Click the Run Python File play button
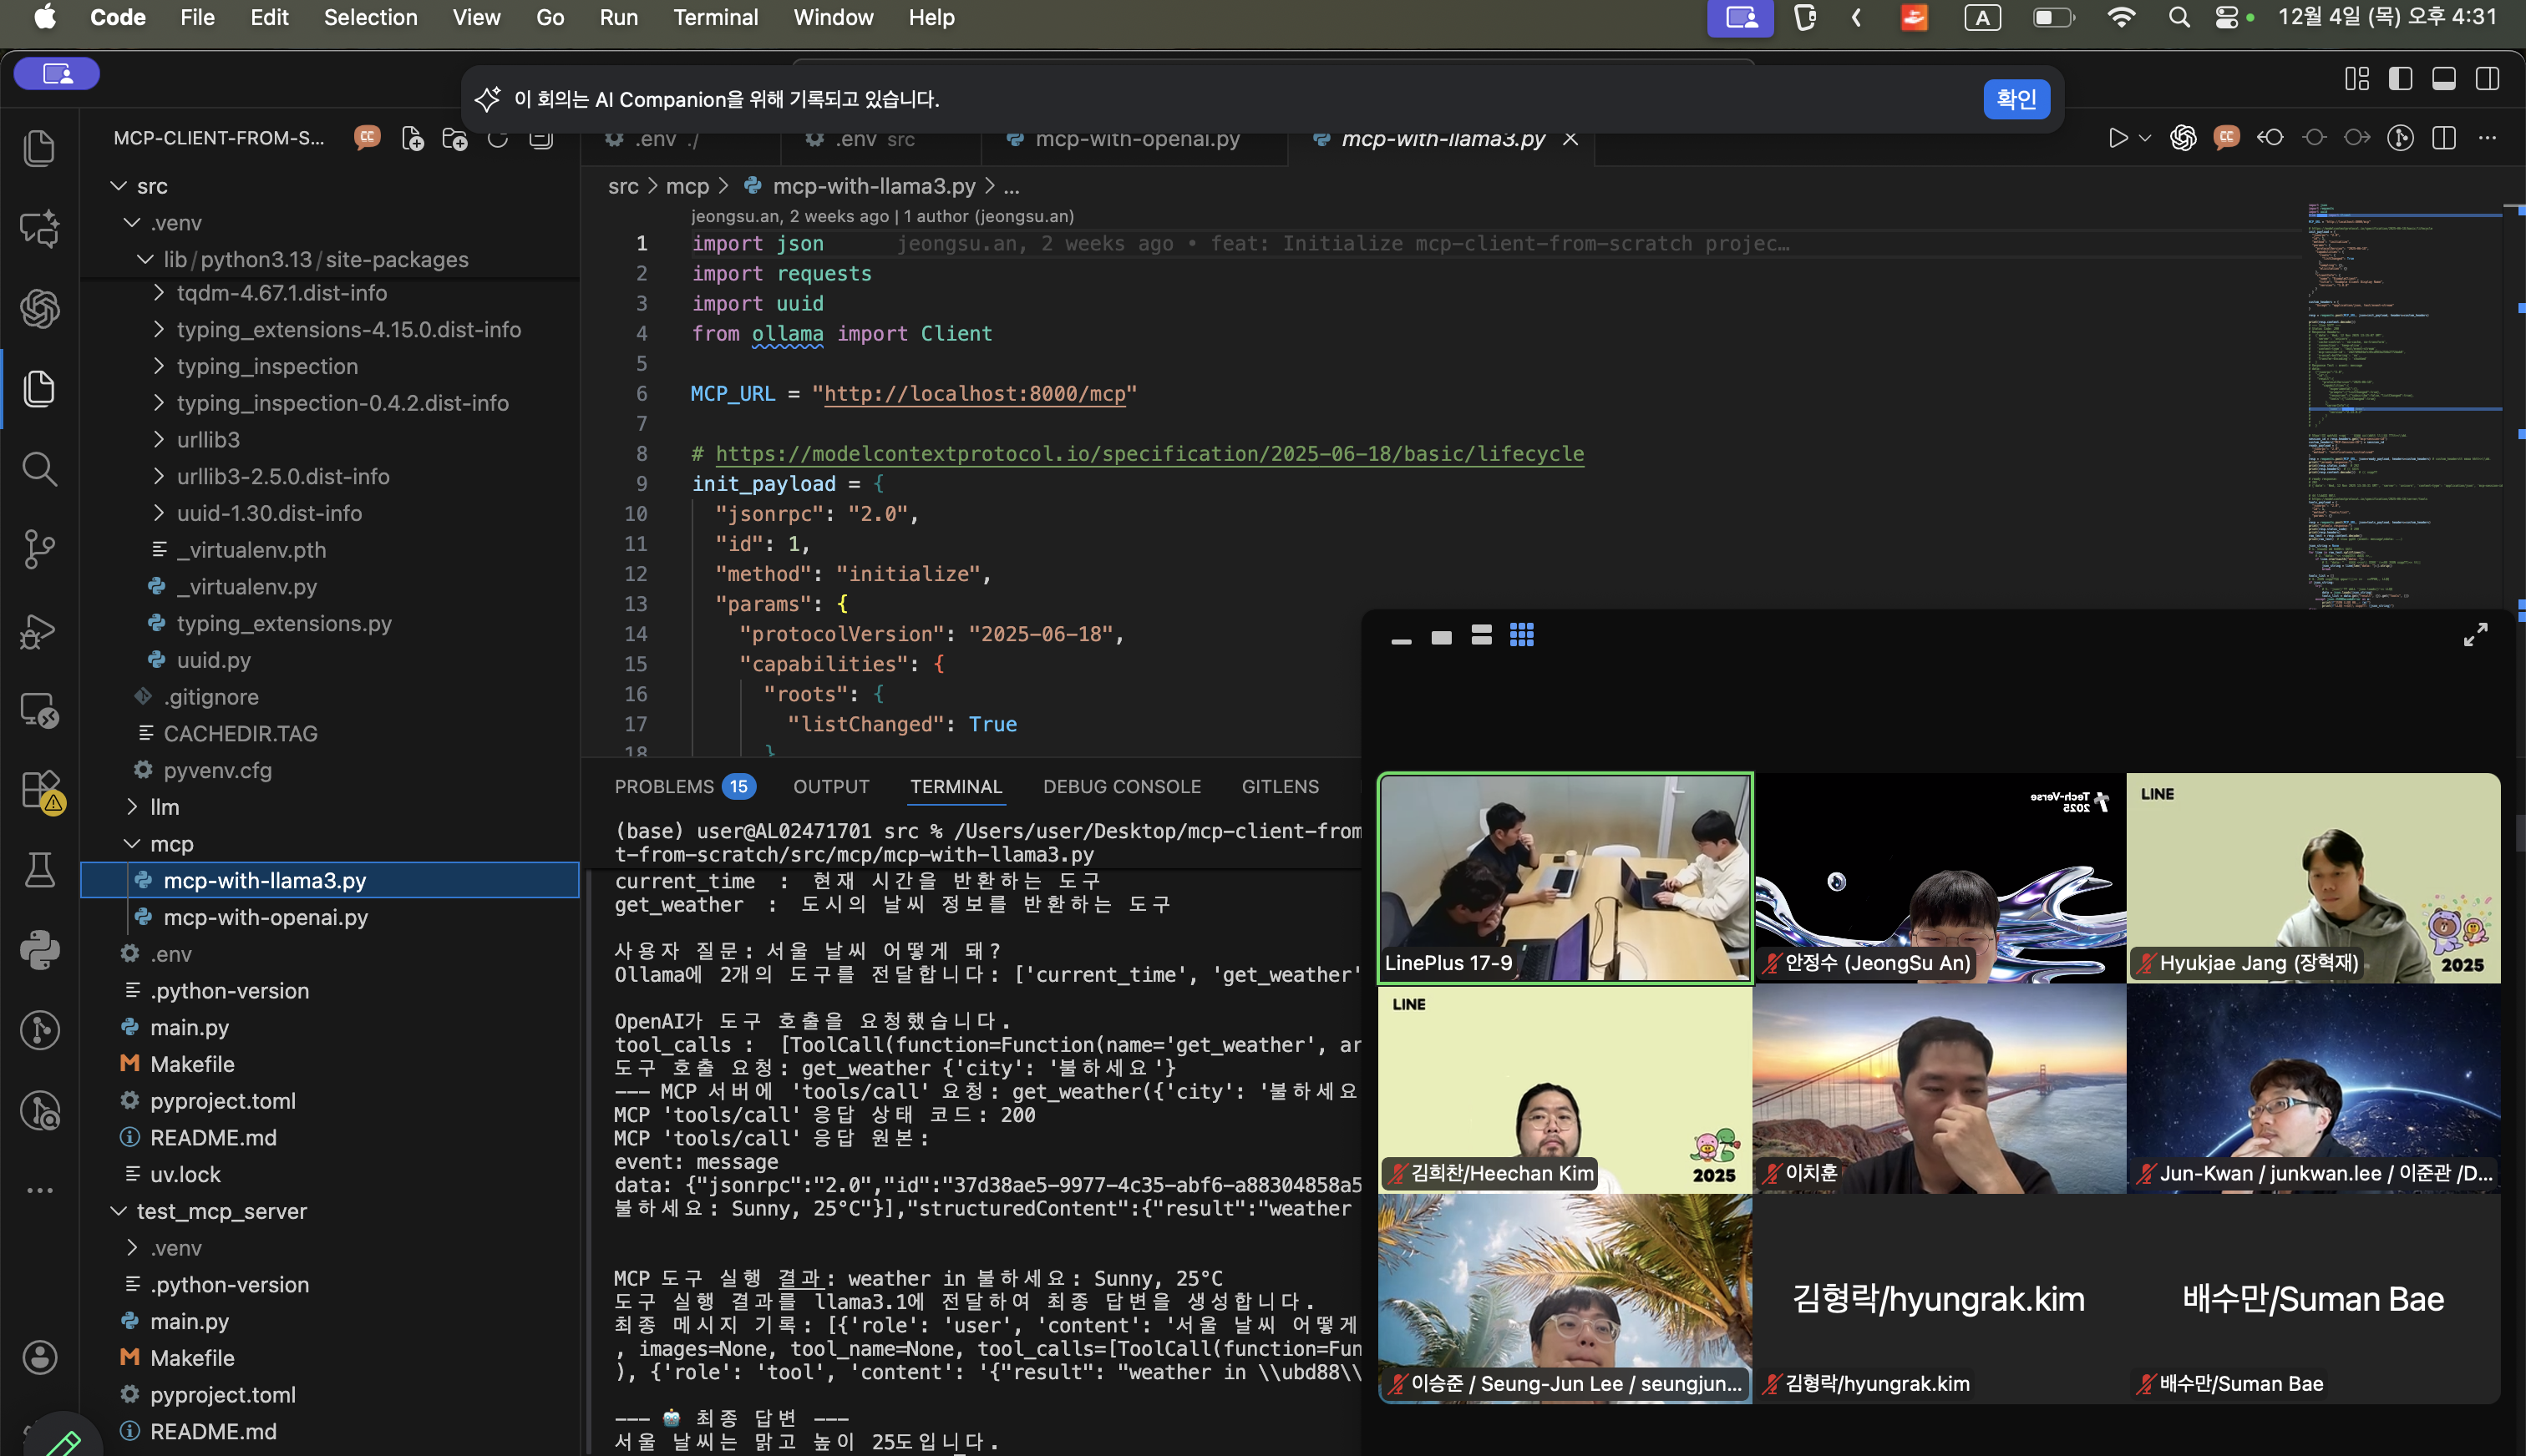This screenshot has width=2526, height=1456. pyautogui.click(x=2117, y=138)
